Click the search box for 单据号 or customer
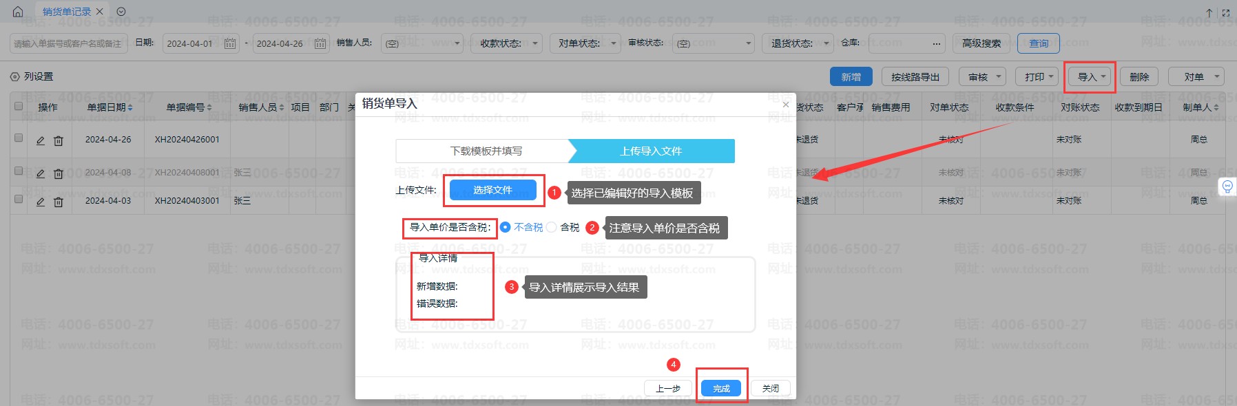Screen dimensions: 1237x406 pyautogui.click(x=69, y=43)
